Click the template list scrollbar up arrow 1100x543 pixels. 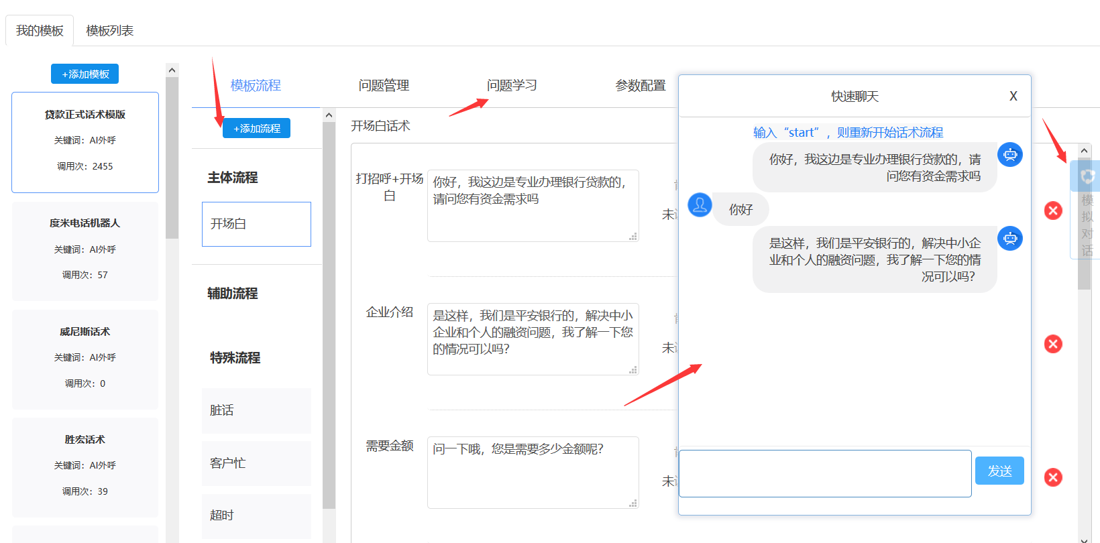point(172,70)
